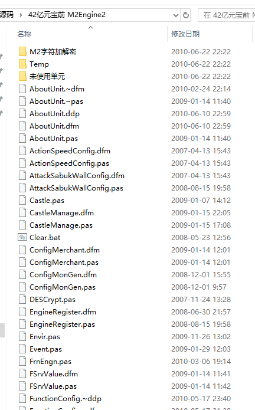Click the refresh button in address bar
Screen dimensions: 255x410
coord(186,15)
